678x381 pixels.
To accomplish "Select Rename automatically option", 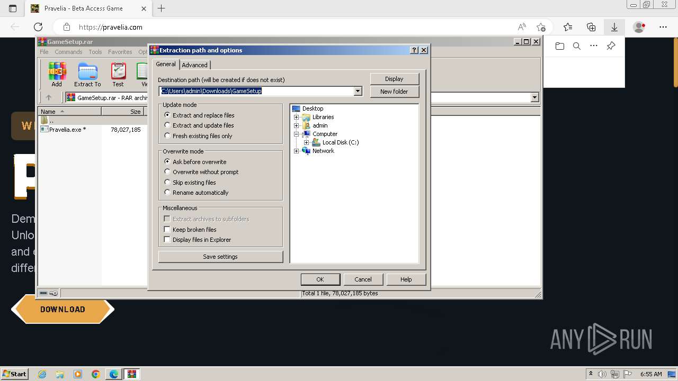I will click(197, 193).
